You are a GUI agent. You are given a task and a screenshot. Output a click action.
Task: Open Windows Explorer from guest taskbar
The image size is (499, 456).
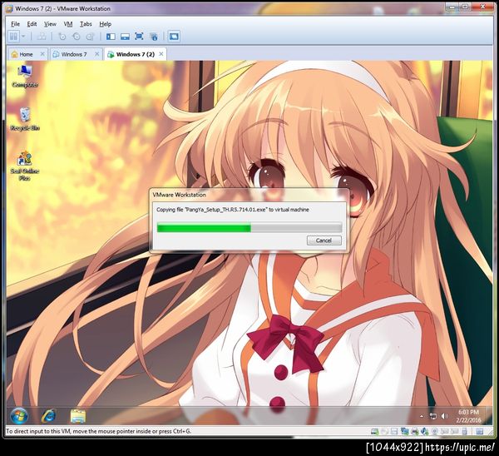pyautogui.click(x=78, y=416)
